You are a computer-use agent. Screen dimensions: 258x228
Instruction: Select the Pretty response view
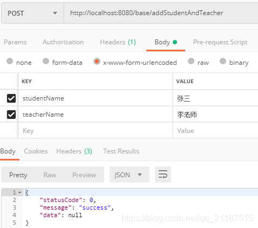click(18, 175)
